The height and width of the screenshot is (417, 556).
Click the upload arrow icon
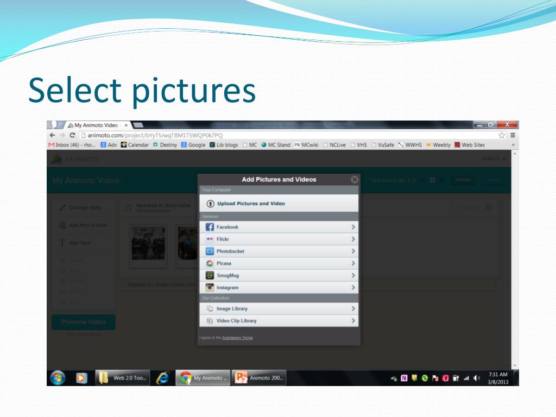click(210, 204)
